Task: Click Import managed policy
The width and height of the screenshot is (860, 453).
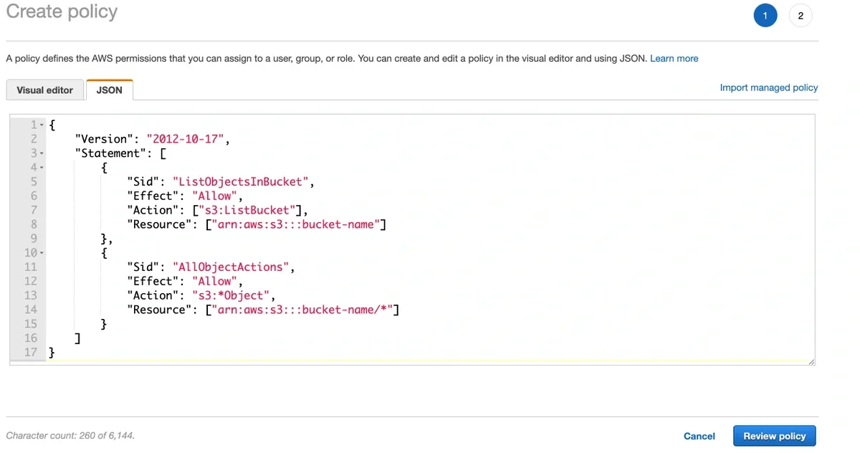Action: coord(768,87)
